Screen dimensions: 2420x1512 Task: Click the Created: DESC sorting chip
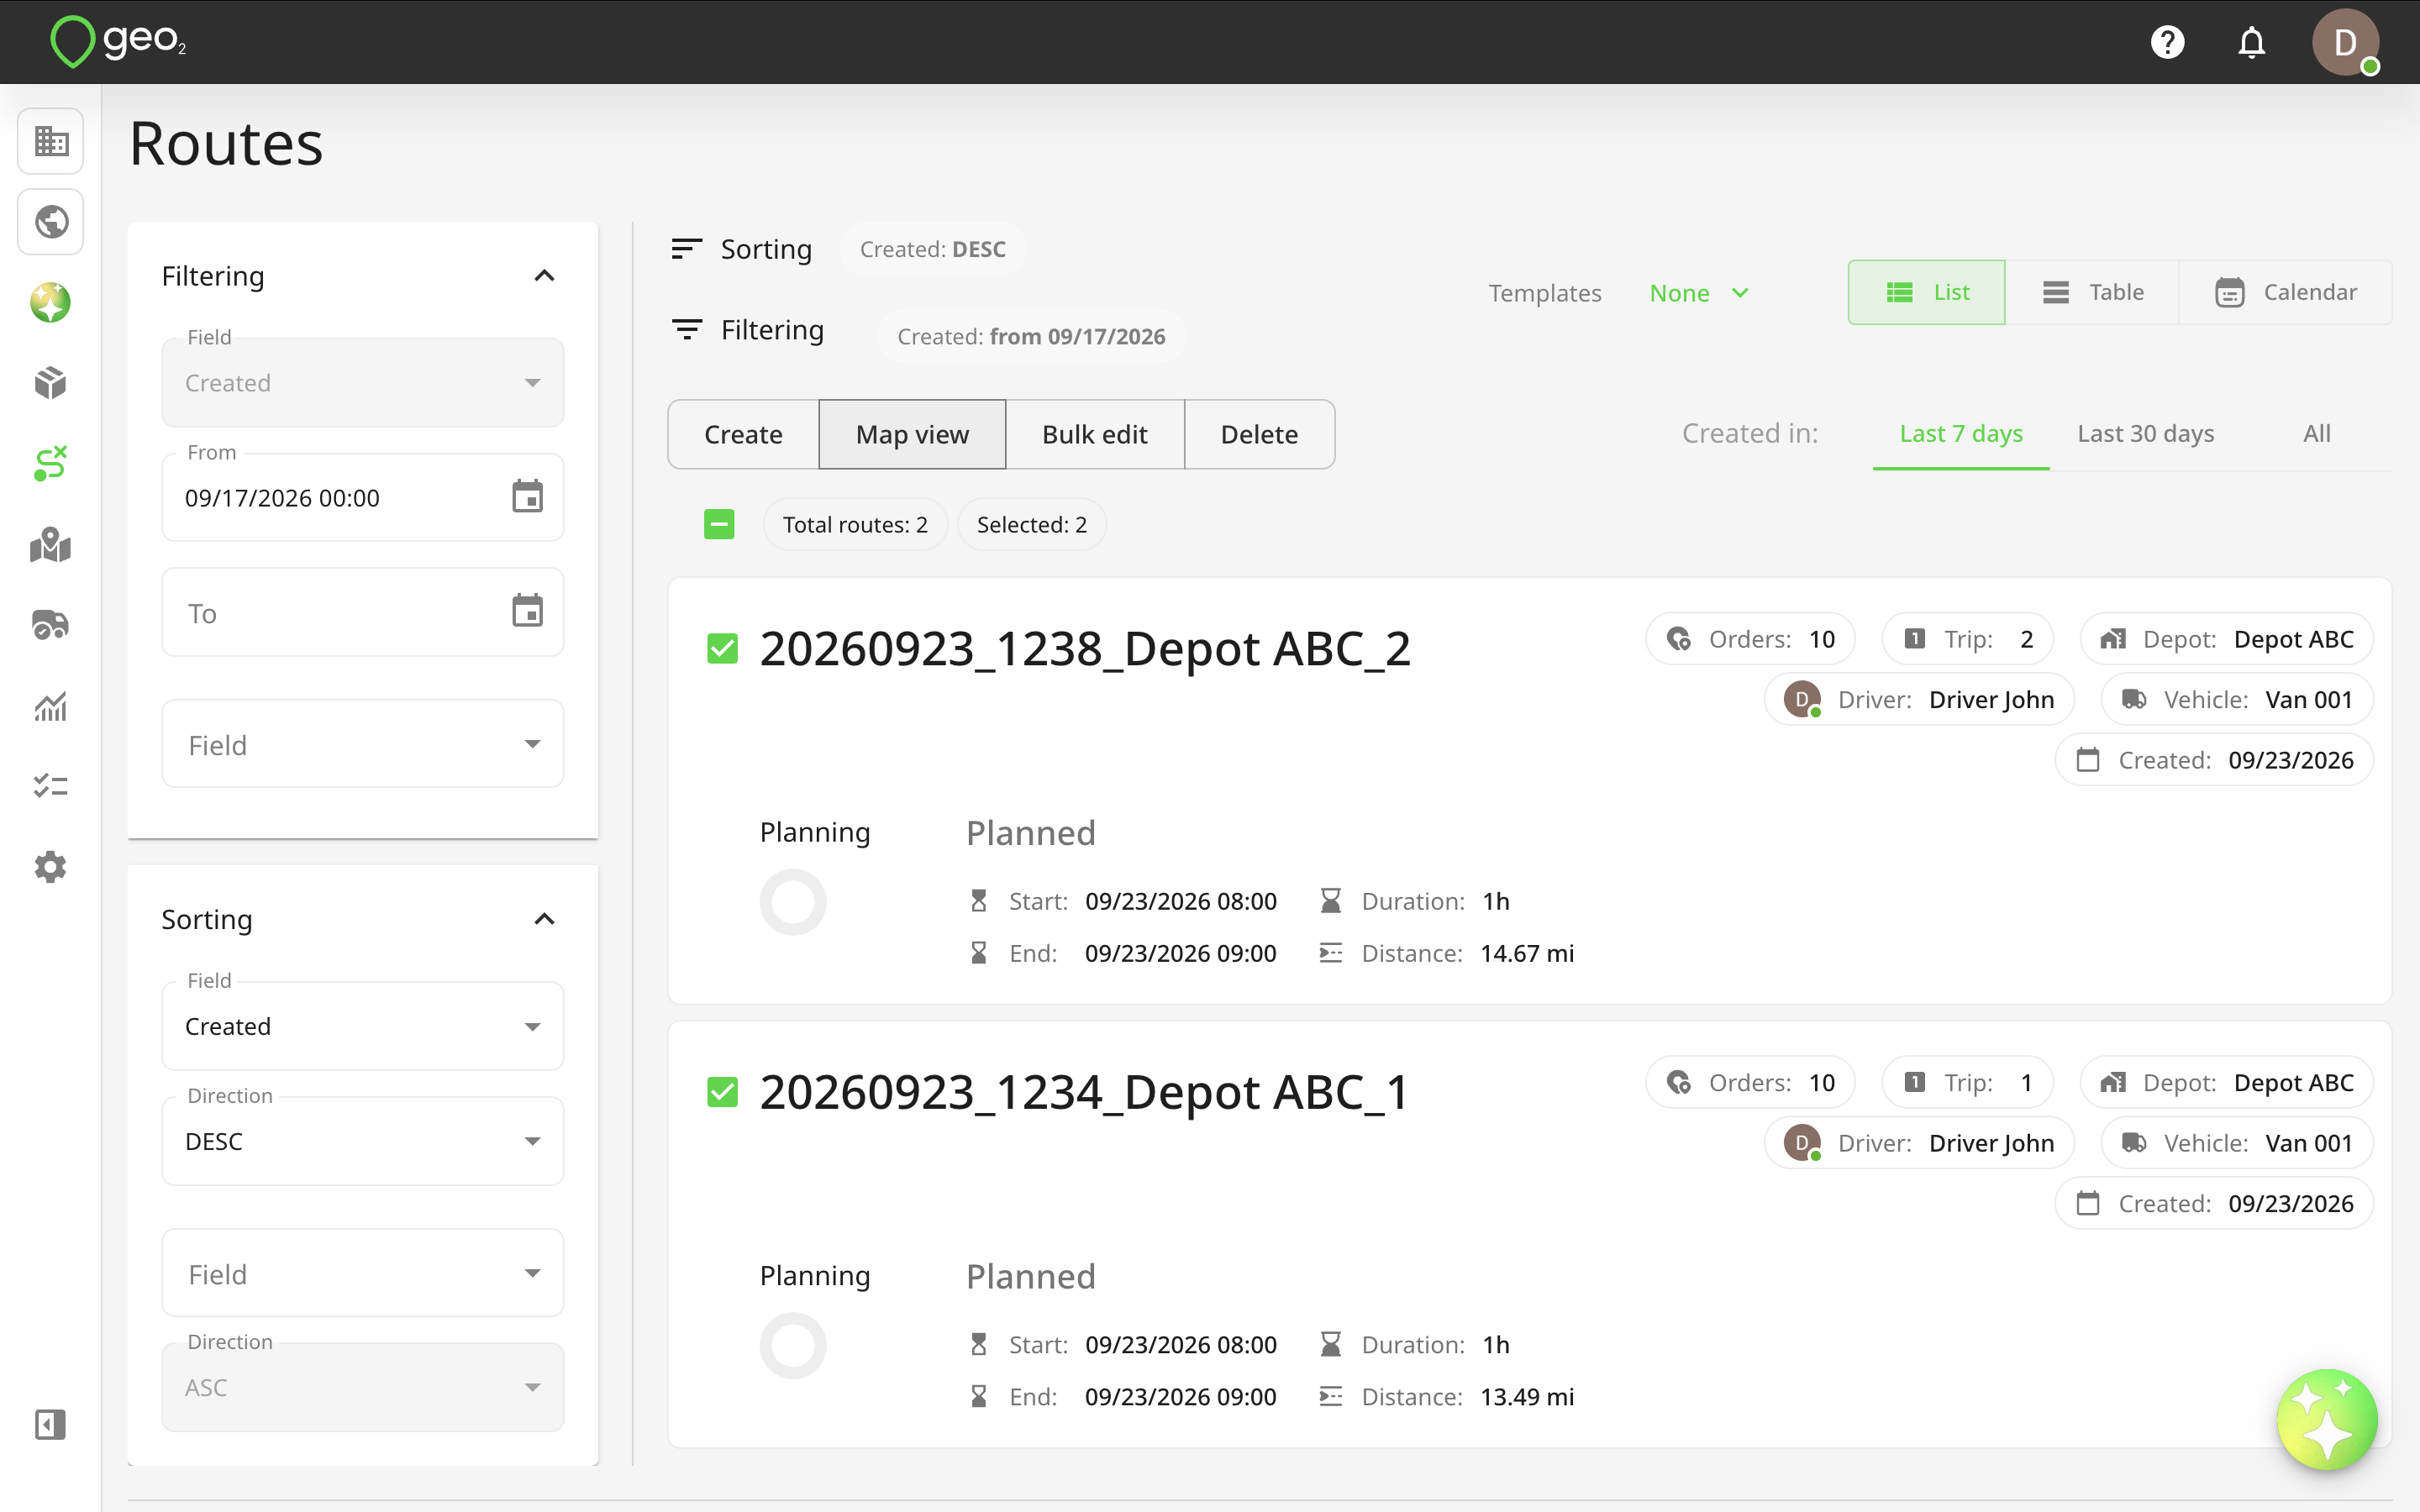tap(933, 249)
